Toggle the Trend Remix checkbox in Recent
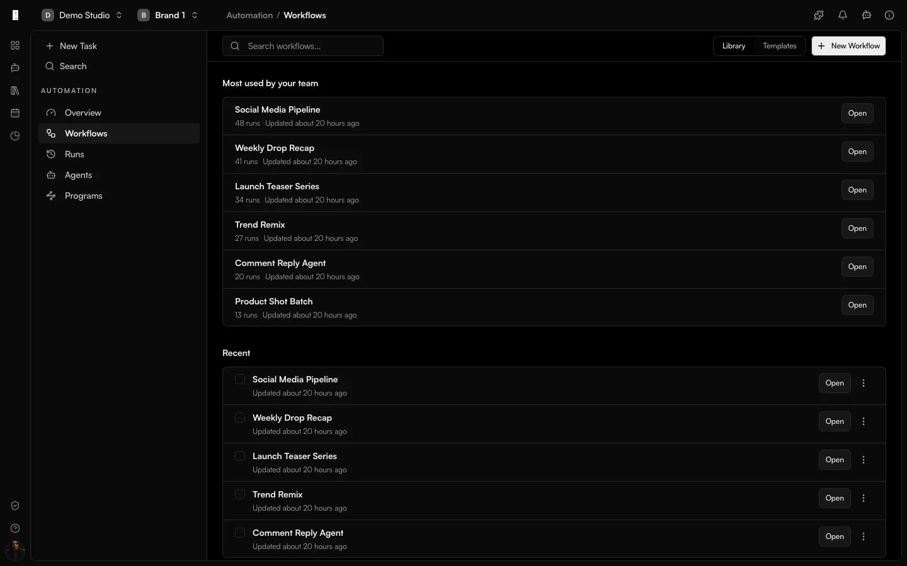Viewport: 907px width, 566px height. coord(240,494)
